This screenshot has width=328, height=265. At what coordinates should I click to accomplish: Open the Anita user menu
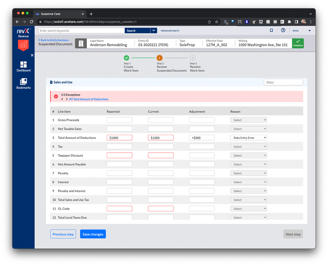click(x=301, y=31)
